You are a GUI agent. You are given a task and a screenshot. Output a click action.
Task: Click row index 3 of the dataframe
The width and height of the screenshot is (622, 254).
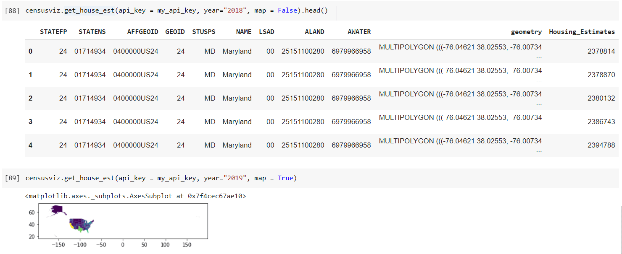click(30, 122)
